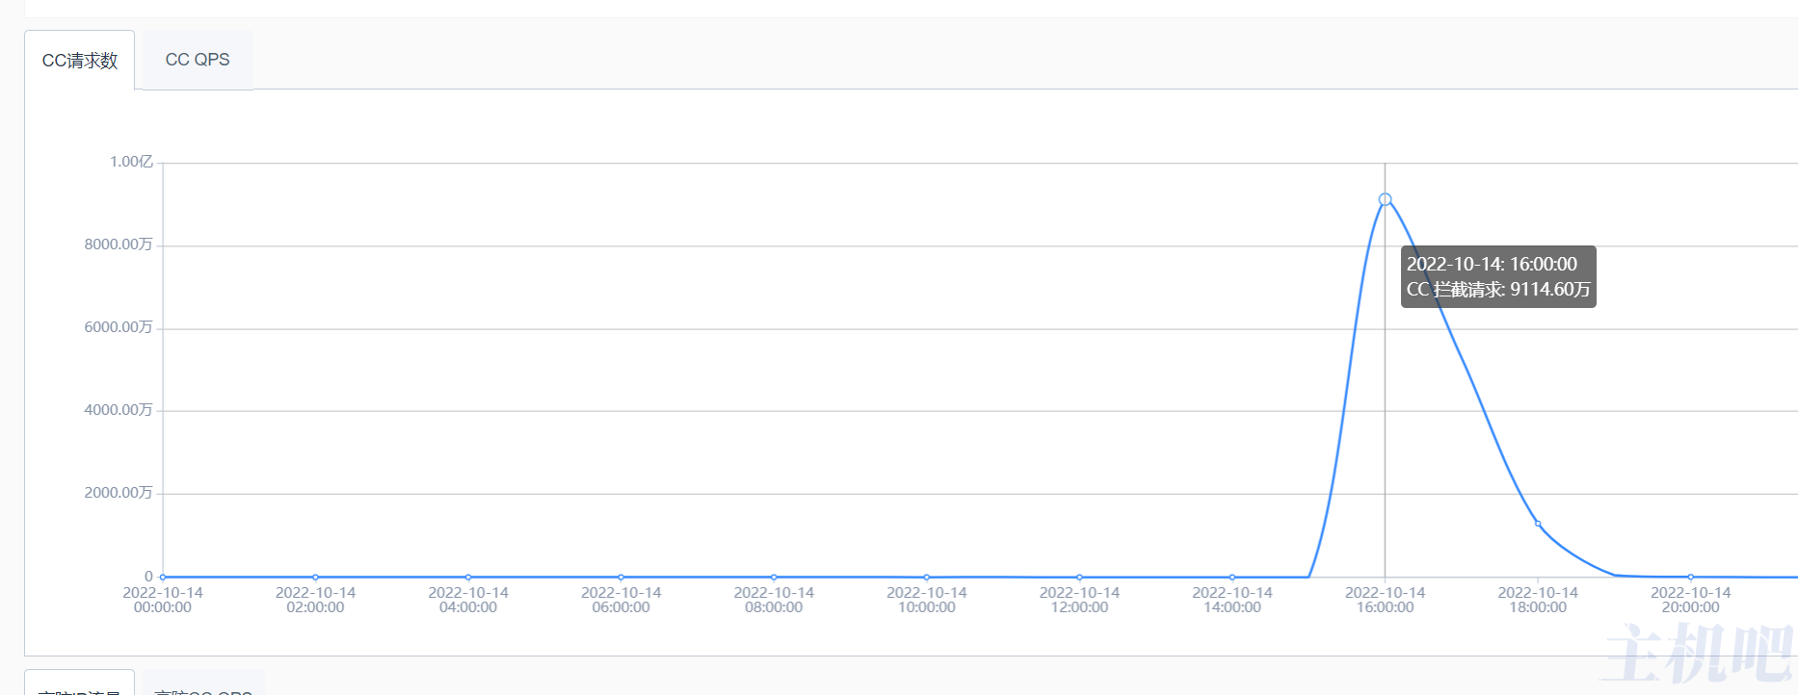Click the x-axis label 2022-10-14 10:00:00
This screenshot has width=1798, height=695.
[927, 600]
